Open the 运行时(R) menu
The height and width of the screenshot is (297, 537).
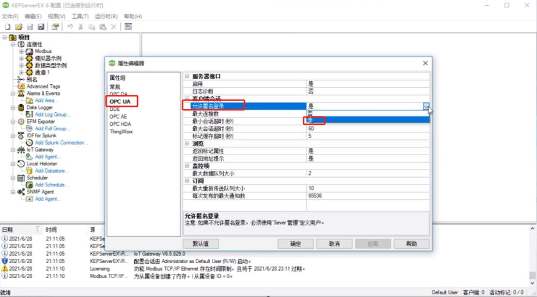click(106, 16)
